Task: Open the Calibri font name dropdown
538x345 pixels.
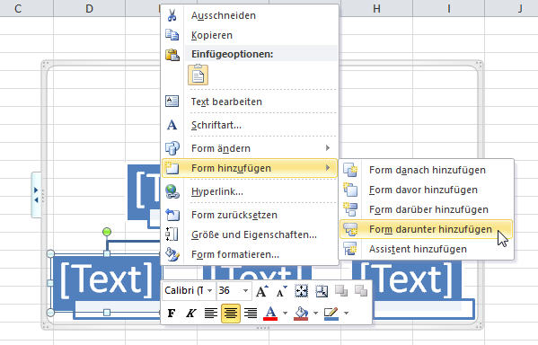Action: tap(209, 291)
